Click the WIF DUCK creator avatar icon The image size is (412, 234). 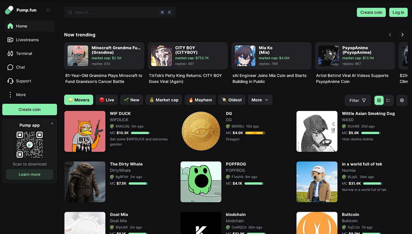[112, 126]
